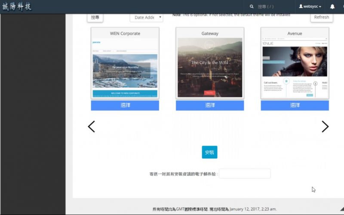Click the user avatar icon beside websyoc
This screenshot has width=344, height=215.
click(301, 6)
